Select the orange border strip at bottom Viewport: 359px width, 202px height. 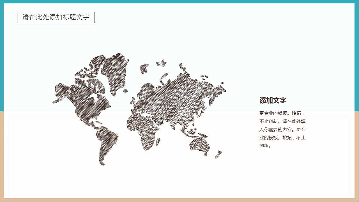tap(179, 200)
